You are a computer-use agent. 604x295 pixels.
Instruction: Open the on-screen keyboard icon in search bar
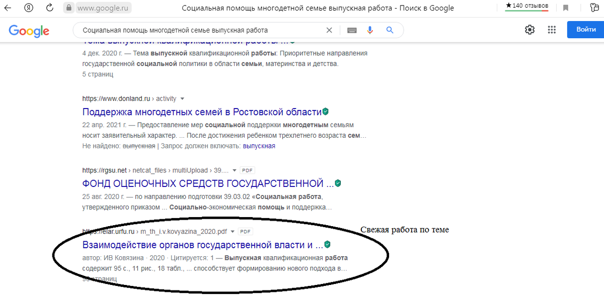tap(352, 30)
